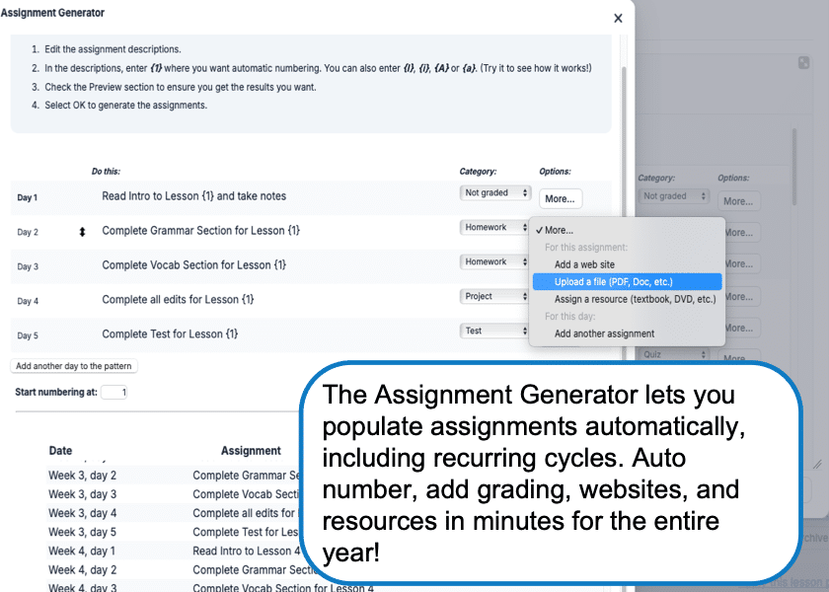Image resolution: width=829 pixels, height=592 pixels.
Task: Select preview row Week 3, day 4
Action: pos(175,513)
